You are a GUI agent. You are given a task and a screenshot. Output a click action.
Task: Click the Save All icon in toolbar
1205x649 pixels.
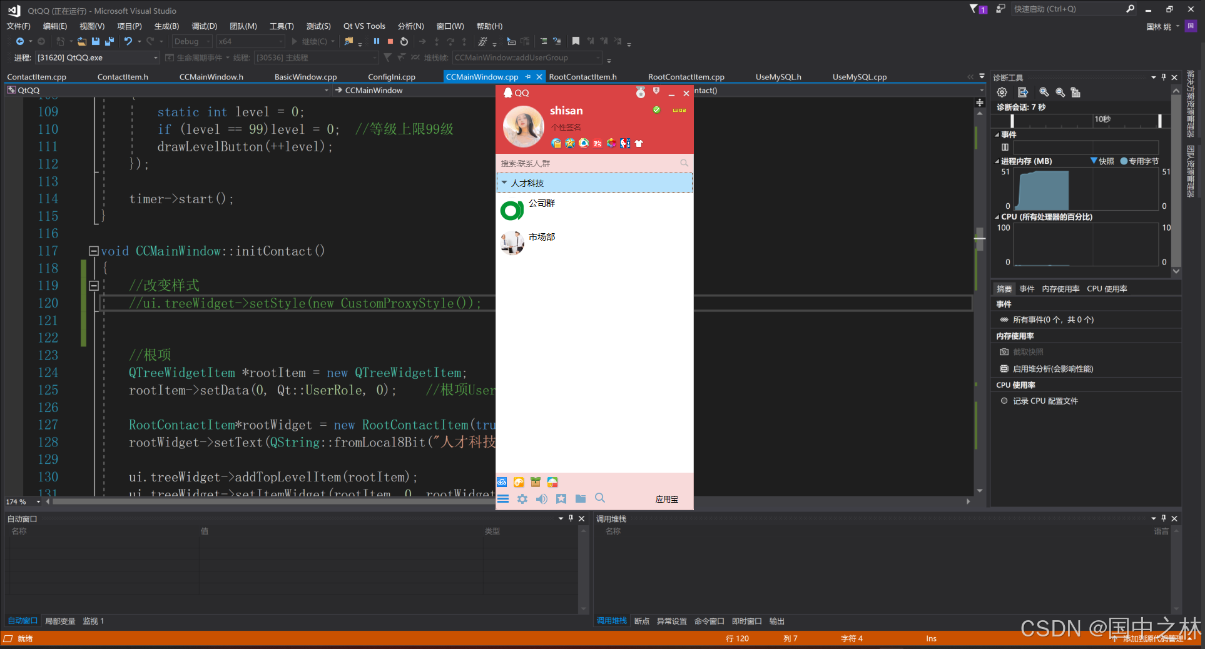[109, 41]
